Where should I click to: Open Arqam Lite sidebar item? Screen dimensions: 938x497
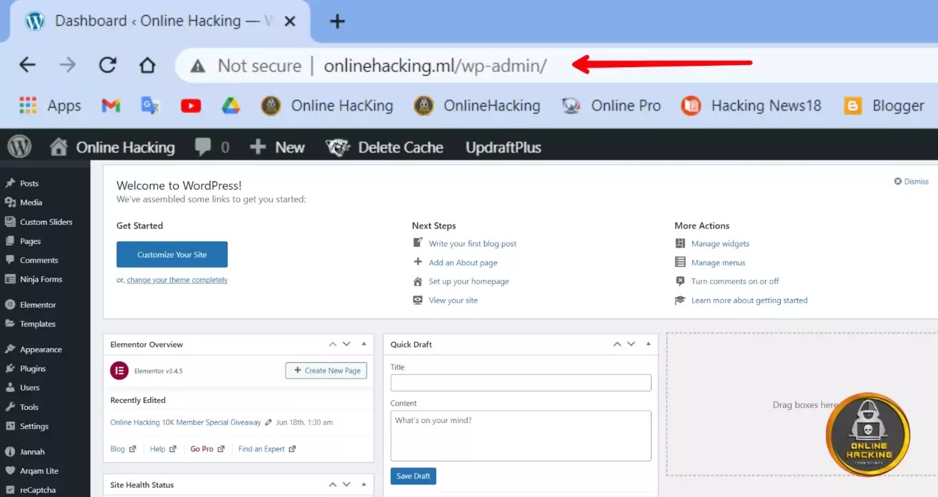(39, 471)
